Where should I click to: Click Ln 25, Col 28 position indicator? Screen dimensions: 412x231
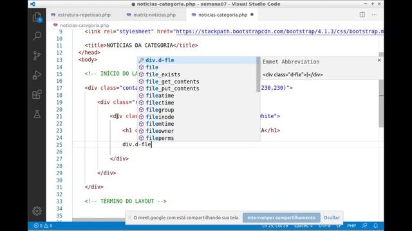275,225
